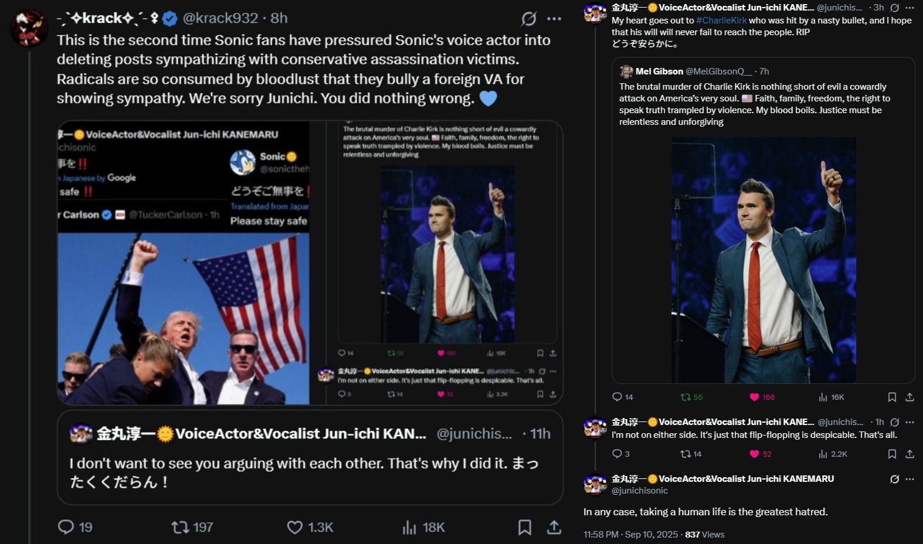The height and width of the screenshot is (544, 923).
Task: Click the #CharlieKirk hashtag link
Action: (x=721, y=21)
